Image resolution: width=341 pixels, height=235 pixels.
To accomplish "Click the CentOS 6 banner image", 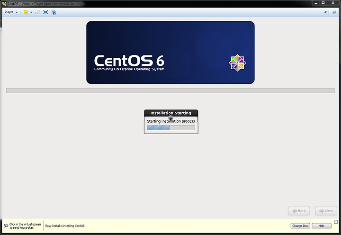I will [170, 53].
